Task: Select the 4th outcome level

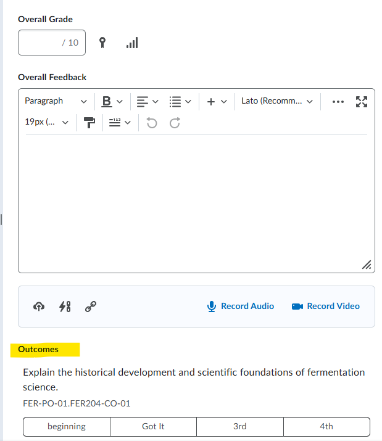Action: 326,427
